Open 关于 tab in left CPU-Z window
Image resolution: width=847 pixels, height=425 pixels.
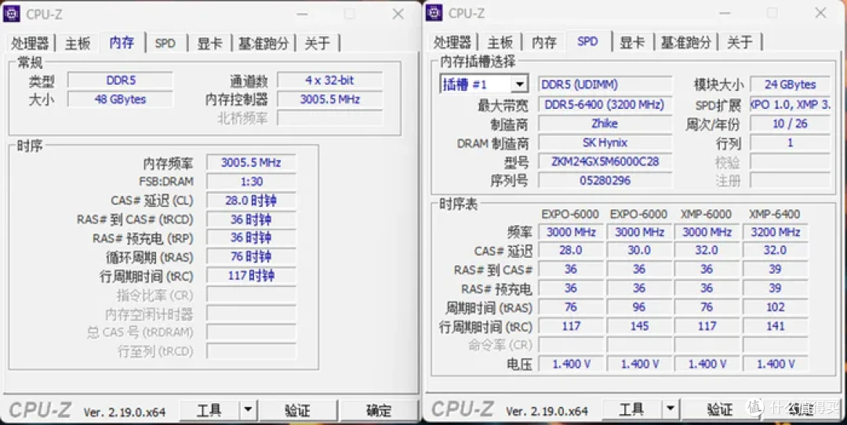pos(318,43)
